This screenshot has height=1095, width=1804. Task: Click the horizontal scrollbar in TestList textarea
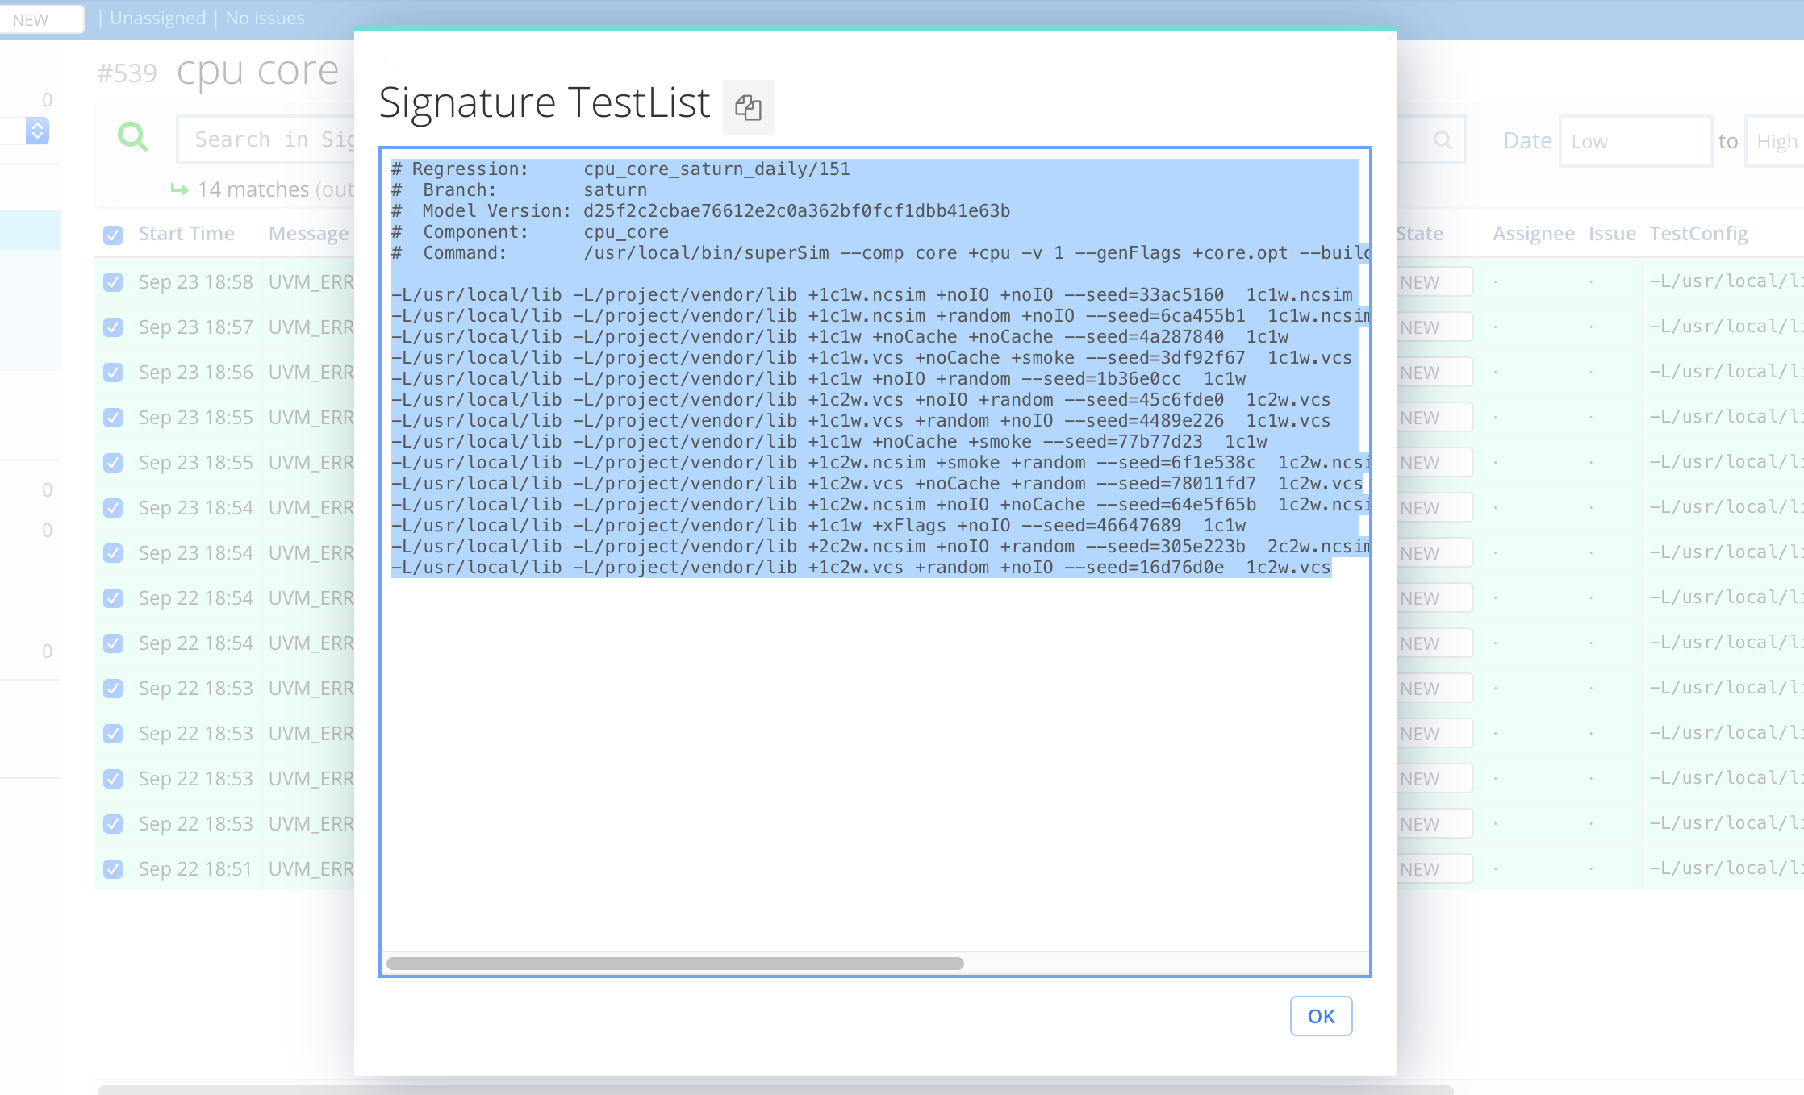[x=675, y=964]
